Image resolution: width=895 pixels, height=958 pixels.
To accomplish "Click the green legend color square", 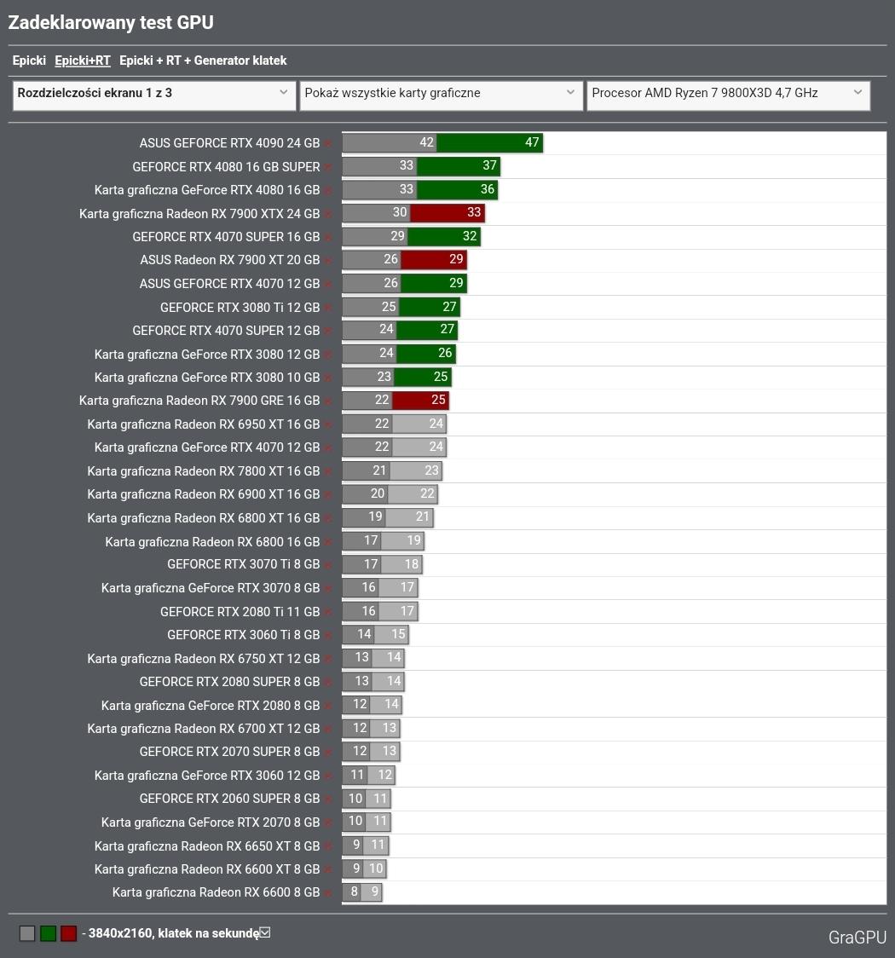I will pos(49,933).
